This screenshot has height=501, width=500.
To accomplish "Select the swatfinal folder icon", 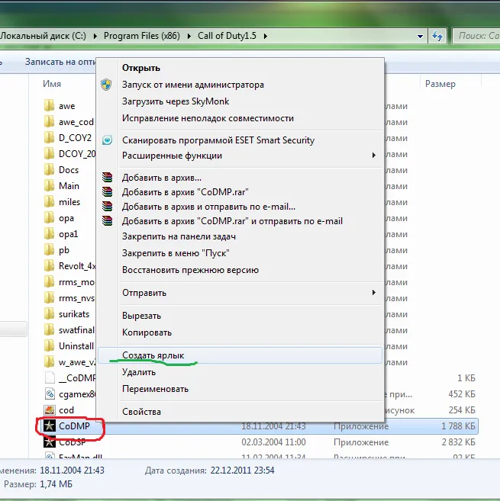I will pos(50,329).
